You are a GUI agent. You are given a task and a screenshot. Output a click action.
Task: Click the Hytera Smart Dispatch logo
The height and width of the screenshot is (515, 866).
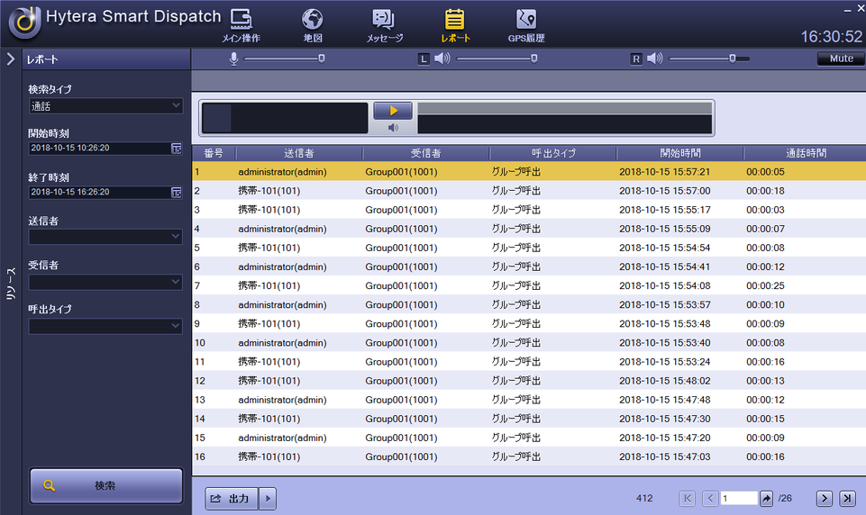point(24,23)
